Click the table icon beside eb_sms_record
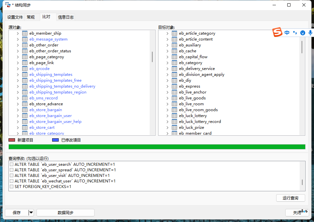This screenshot has height=222, width=314. click(x=25, y=98)
